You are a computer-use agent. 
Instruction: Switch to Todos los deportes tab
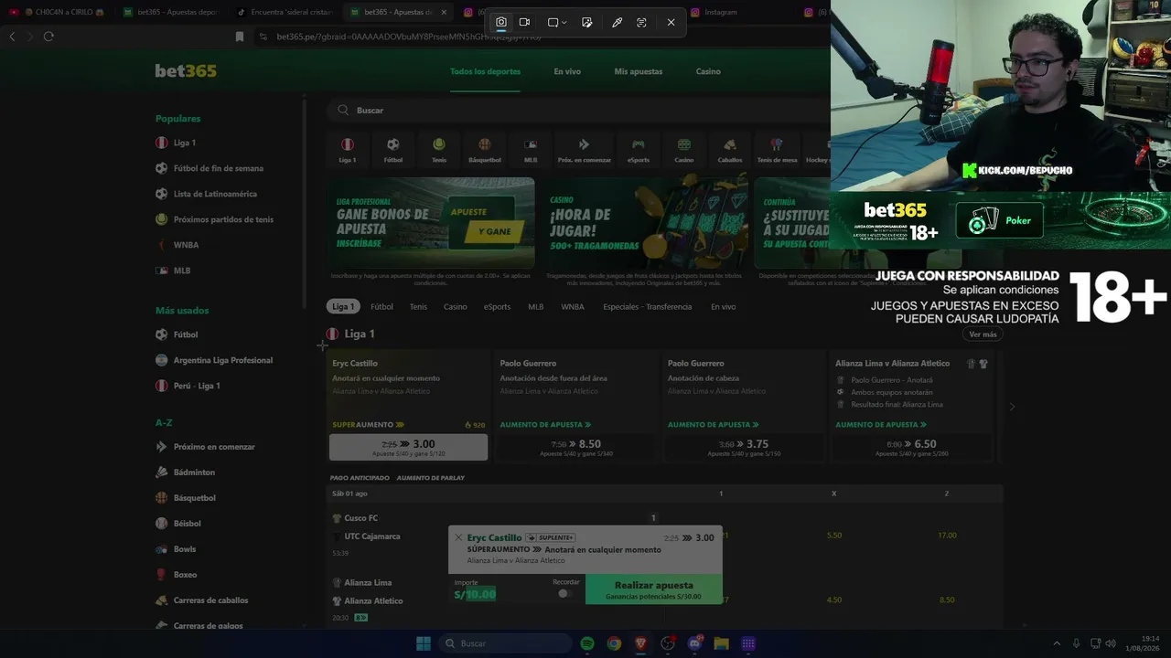coord(485,71)
